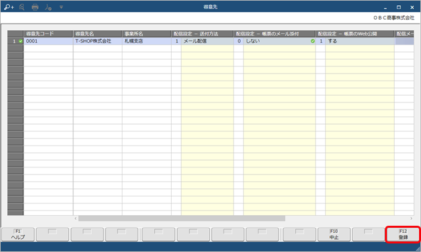This screenshot has width=421, height=252.
Task: Click the green check icon beside しない
Action: 313,41
